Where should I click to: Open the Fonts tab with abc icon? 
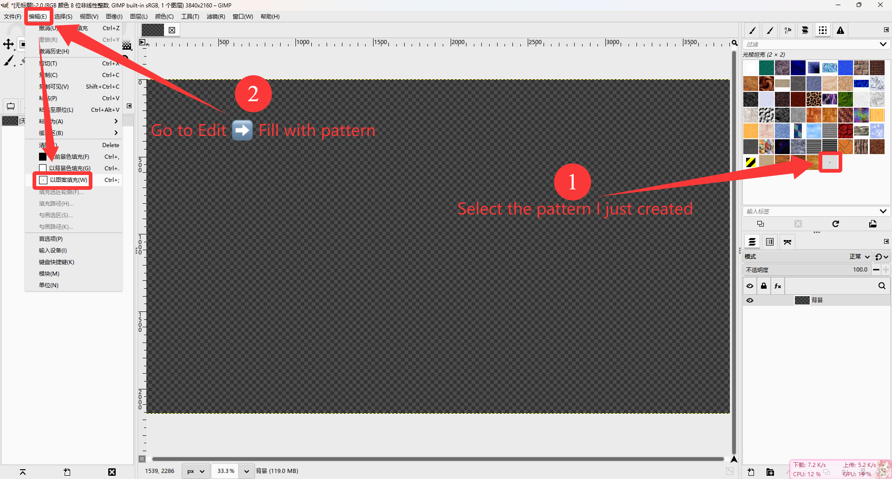pos(787,30)
